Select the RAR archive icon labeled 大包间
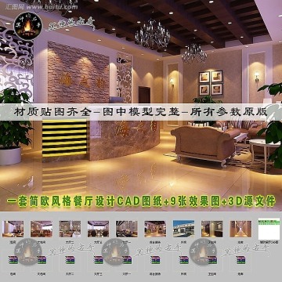The height and width of the screenshot is (282, 282). (x=42, y=260)
